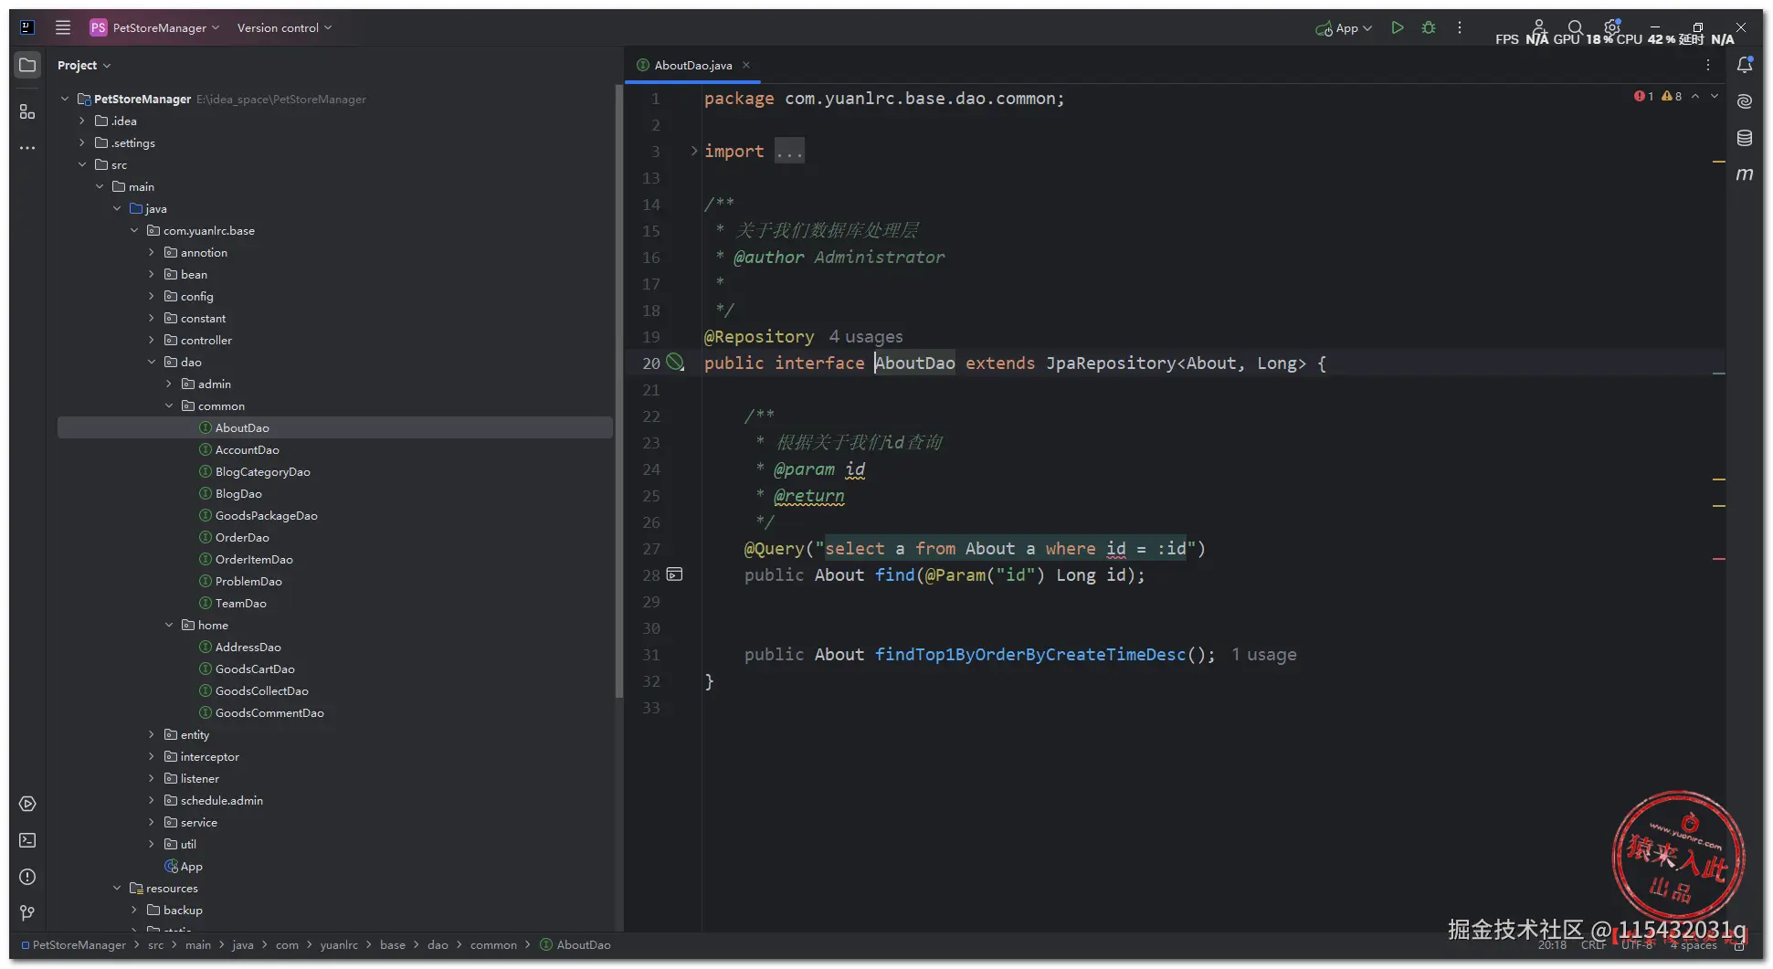1773x969 pixels.
Task: Open the Database tool window
Action: (1745, 138)
